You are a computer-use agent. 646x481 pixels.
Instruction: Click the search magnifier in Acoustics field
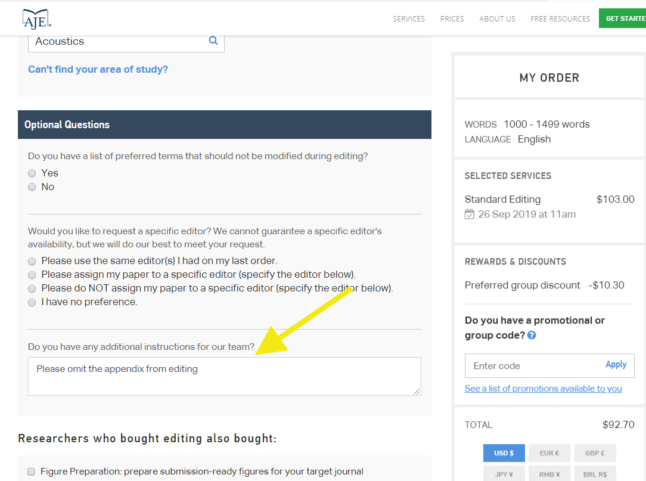pos(213,41)
